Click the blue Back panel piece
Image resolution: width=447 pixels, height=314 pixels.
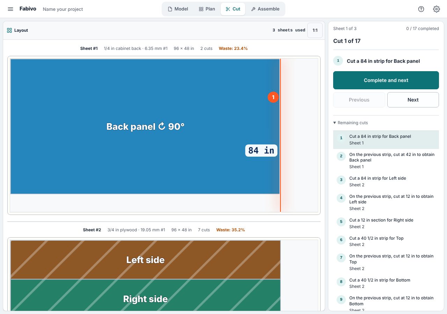pyautogui.click(x=145, y=126)
